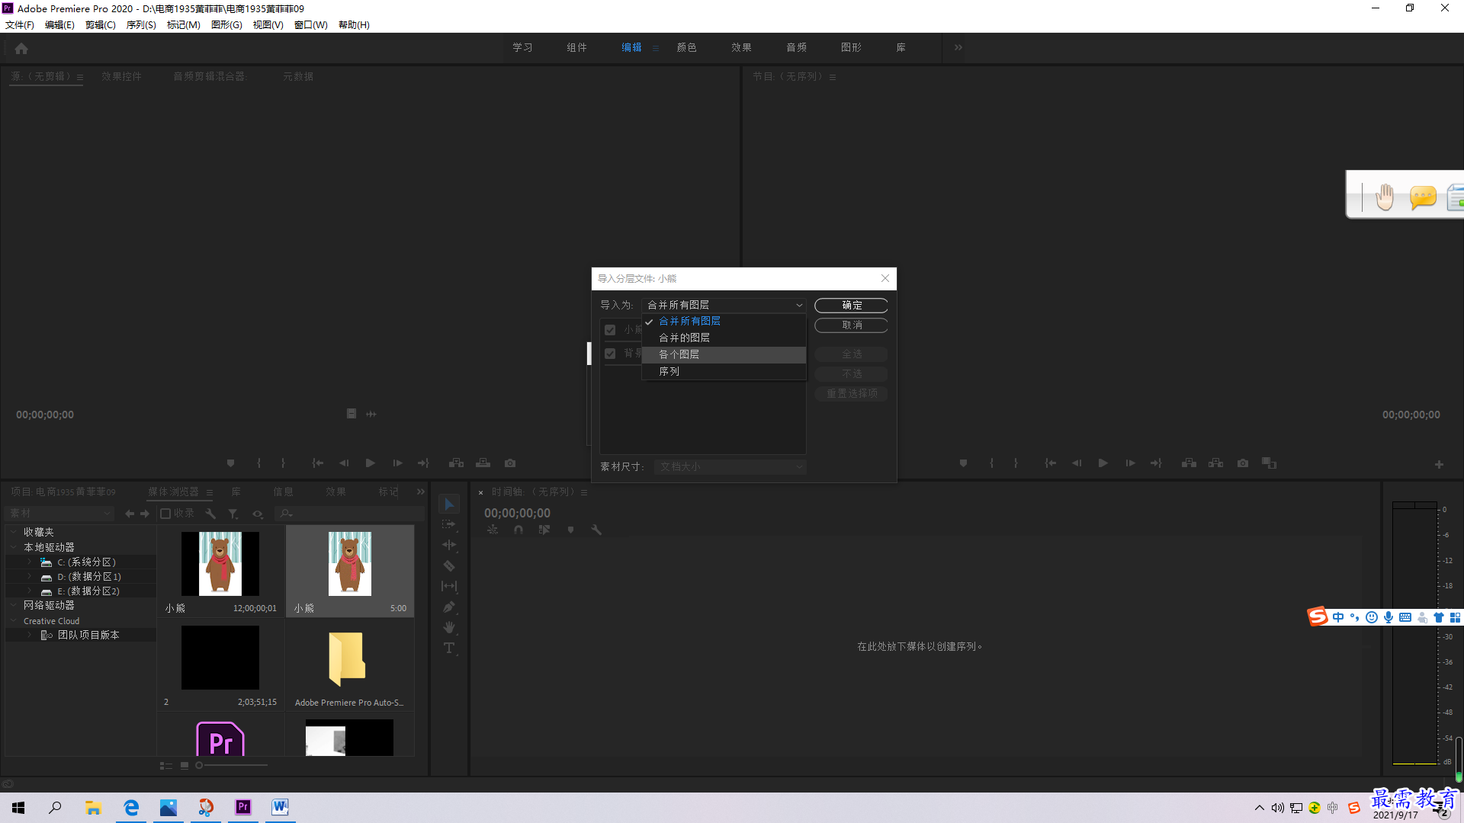Viewport: 1464px width, 823px height.
Task: Toggle timeline snap magnet icon
Action: coord(518,530)
